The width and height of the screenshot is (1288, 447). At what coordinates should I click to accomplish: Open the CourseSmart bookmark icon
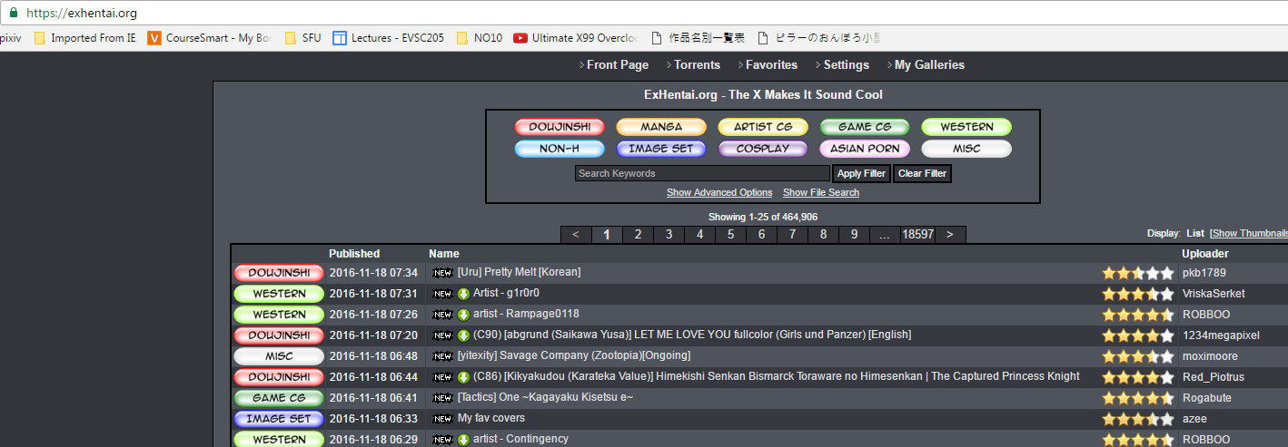click(154, 38)
